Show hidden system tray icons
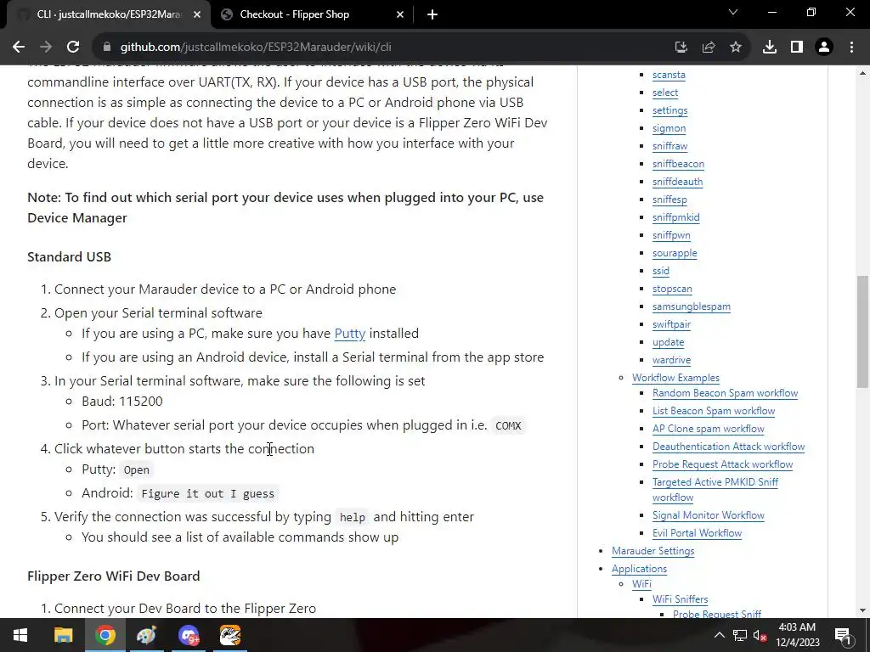The width and height of the screenshot is (870, 652). (x=719, y=635)
